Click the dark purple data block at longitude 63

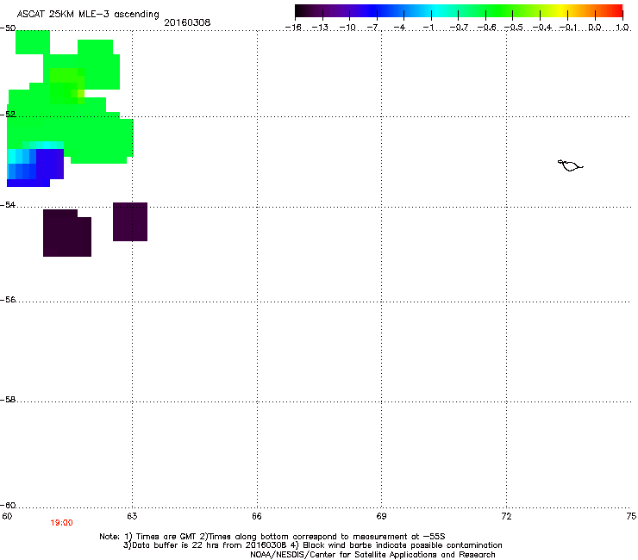130,221
